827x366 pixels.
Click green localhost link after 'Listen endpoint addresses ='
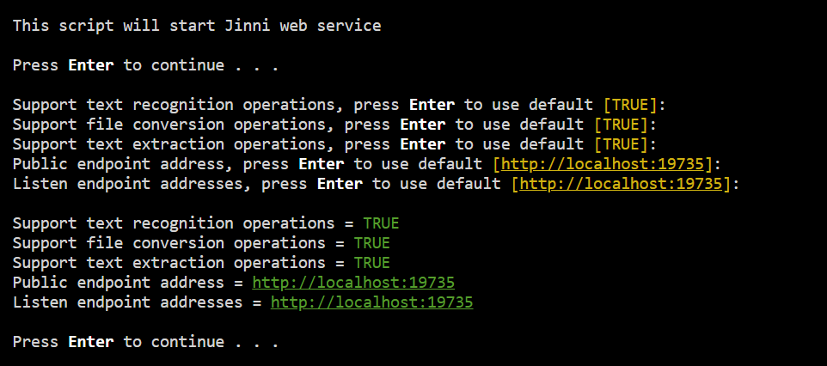[371, 302]
